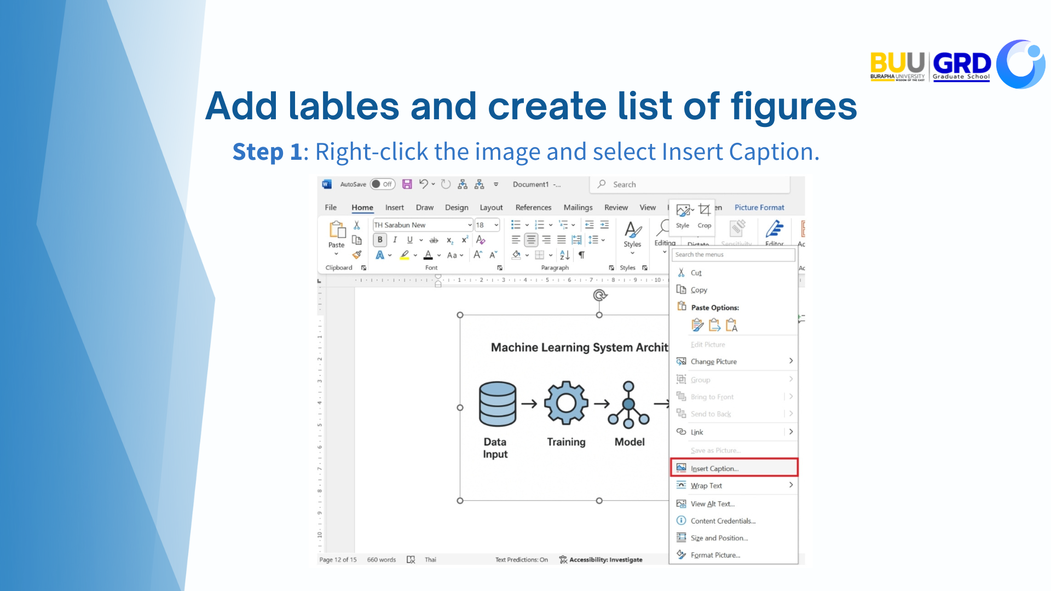Toggle Bold formatting button
1051x591 pixels.
pos(380,240)
